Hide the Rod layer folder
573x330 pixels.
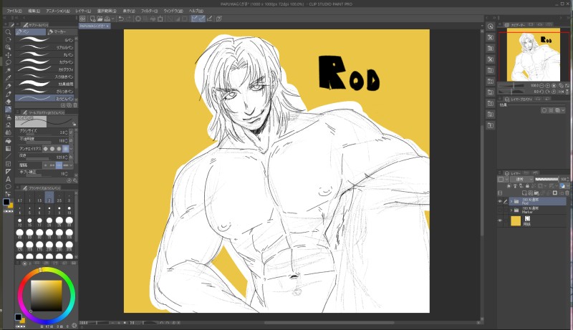point(500,201)
